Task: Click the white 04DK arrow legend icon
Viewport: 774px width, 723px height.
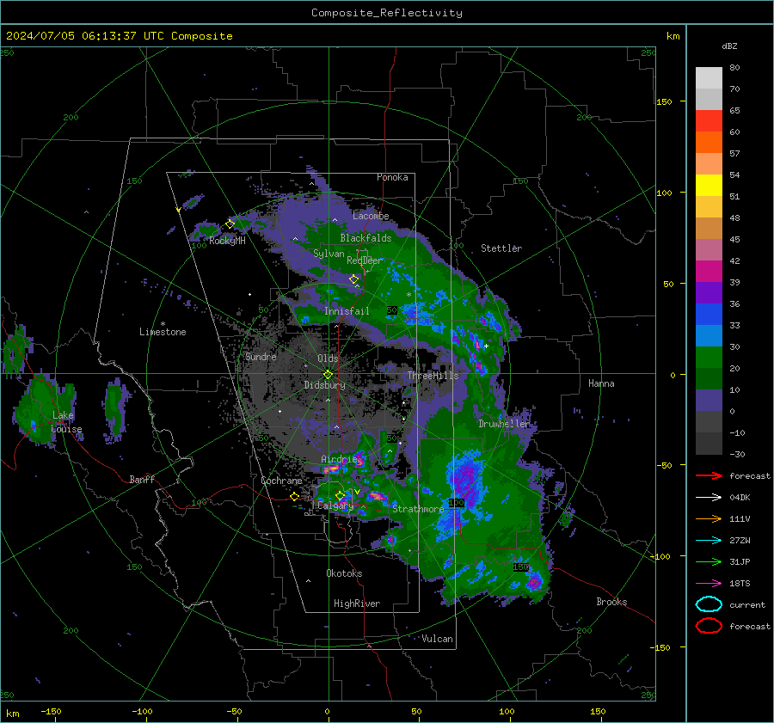Action: click(x=709, y=497)
